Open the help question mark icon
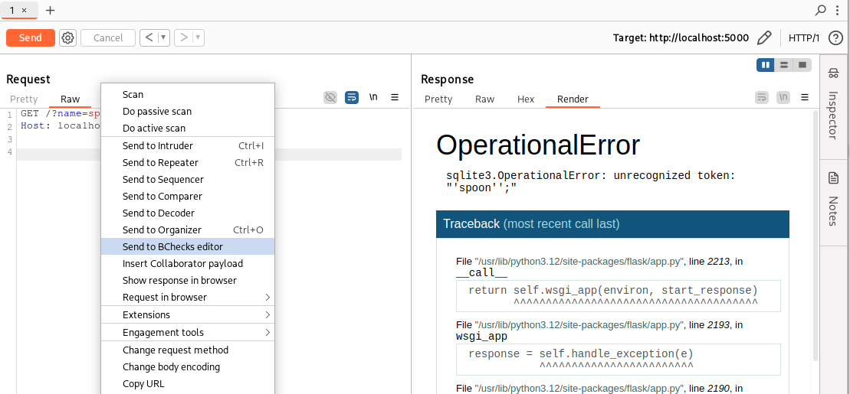This screenshot has width=850, height=394. [835, 37]
